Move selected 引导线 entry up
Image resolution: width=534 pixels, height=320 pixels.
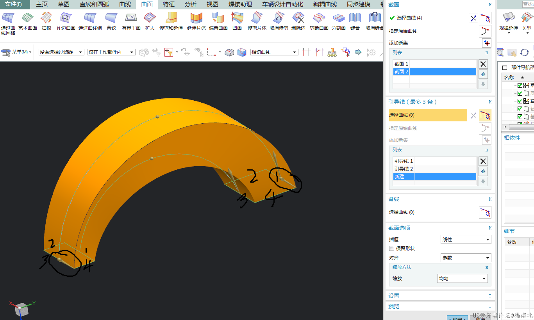click(x=483, y=171)
